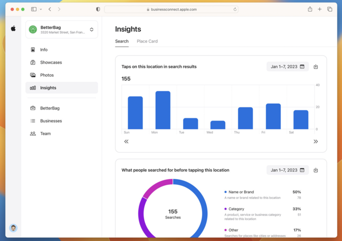Click the 155 total taps number

pos(126,79)
